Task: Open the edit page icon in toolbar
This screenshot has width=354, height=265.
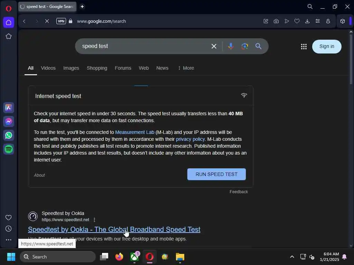Action: click(266, 21)
